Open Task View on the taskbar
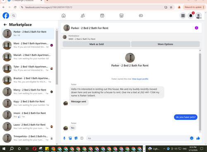This screenshot has width=207, height=152. click(x=27, y=149)
